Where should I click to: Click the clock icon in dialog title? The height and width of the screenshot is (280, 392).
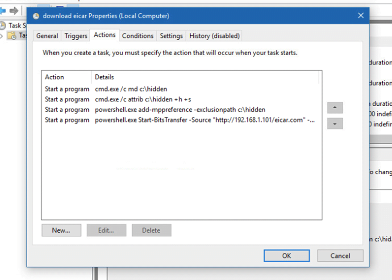[36, 16]
